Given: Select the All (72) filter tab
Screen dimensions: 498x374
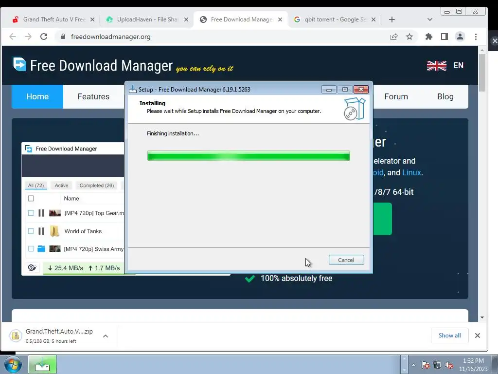Looking at the screenshot, I should (36, 186).
